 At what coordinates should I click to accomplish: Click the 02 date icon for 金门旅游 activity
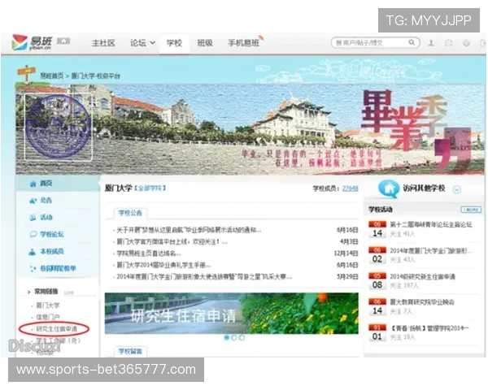pos(377,255)
